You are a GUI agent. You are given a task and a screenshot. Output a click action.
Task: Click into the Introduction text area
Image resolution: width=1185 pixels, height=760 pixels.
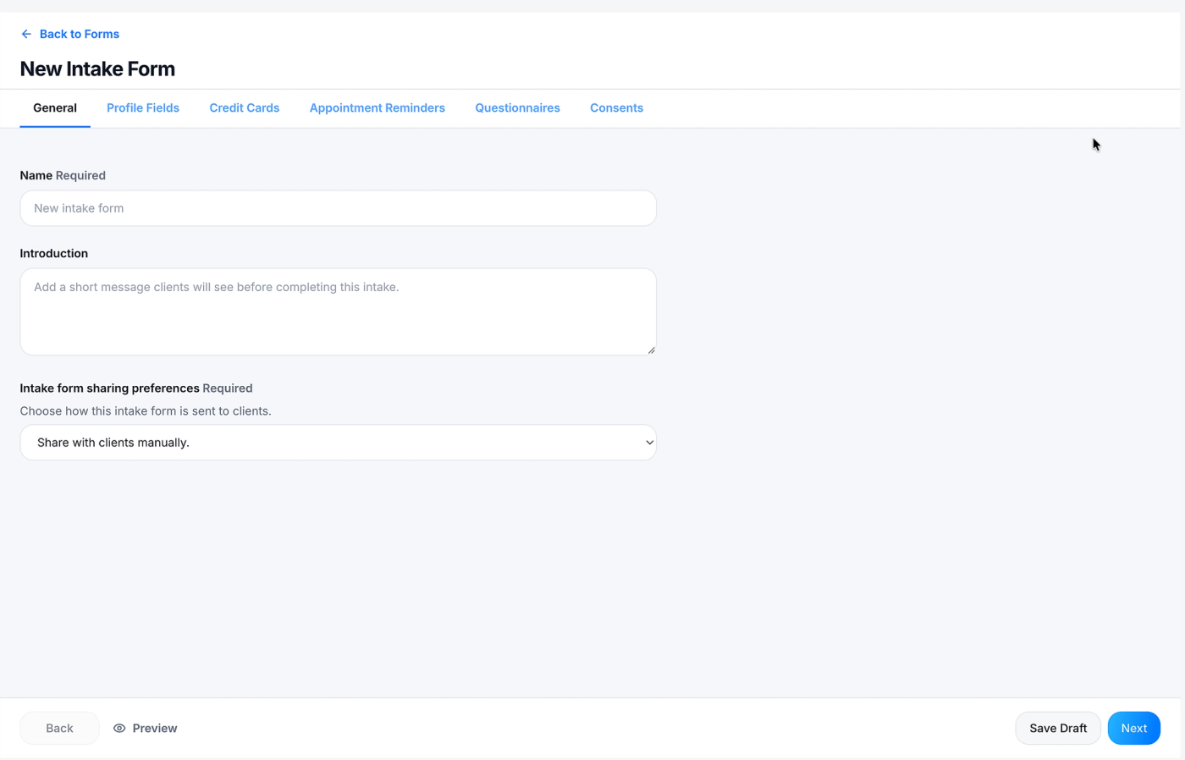click(339, 311)
